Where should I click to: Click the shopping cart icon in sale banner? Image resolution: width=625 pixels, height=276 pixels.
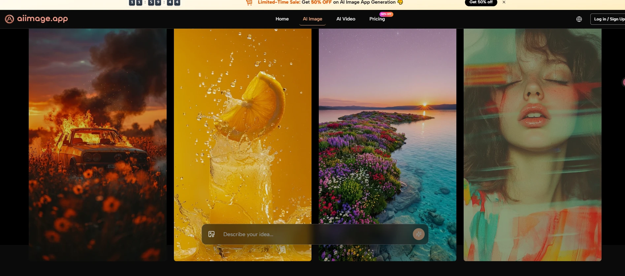(x=249, y=3)
